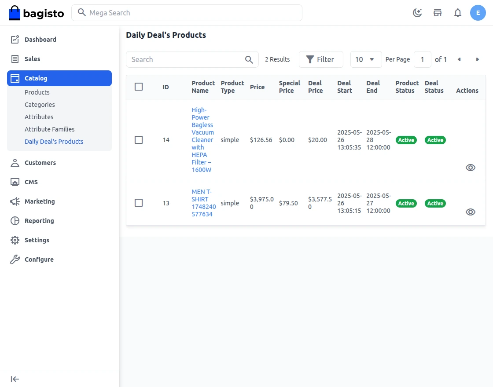Open Reporting using its sidebar icon

[15, 221]
